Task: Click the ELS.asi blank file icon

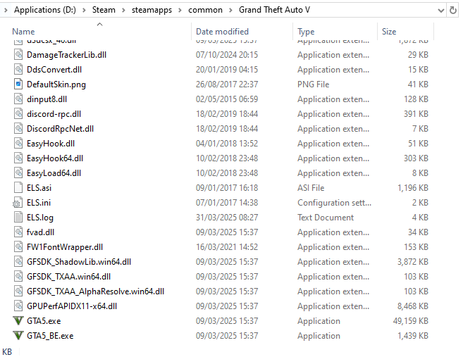Action: click(18, 187)
